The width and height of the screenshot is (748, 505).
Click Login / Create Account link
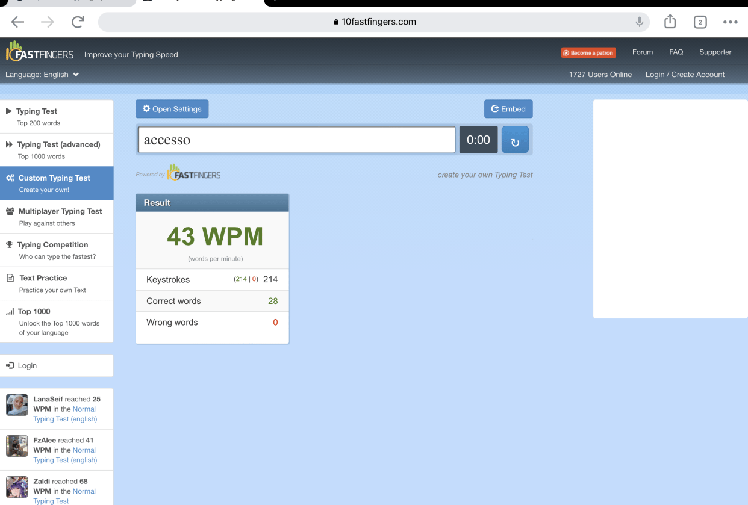click(x=685, y=75)
